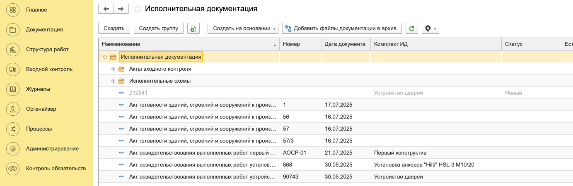Open the location marker dropdown button

click(430, 29)
